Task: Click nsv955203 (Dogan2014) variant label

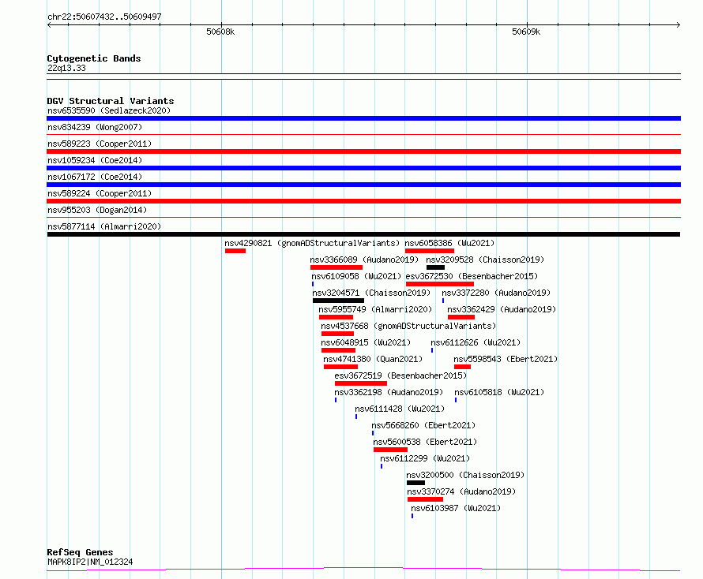Action: (x=97, y=210)
